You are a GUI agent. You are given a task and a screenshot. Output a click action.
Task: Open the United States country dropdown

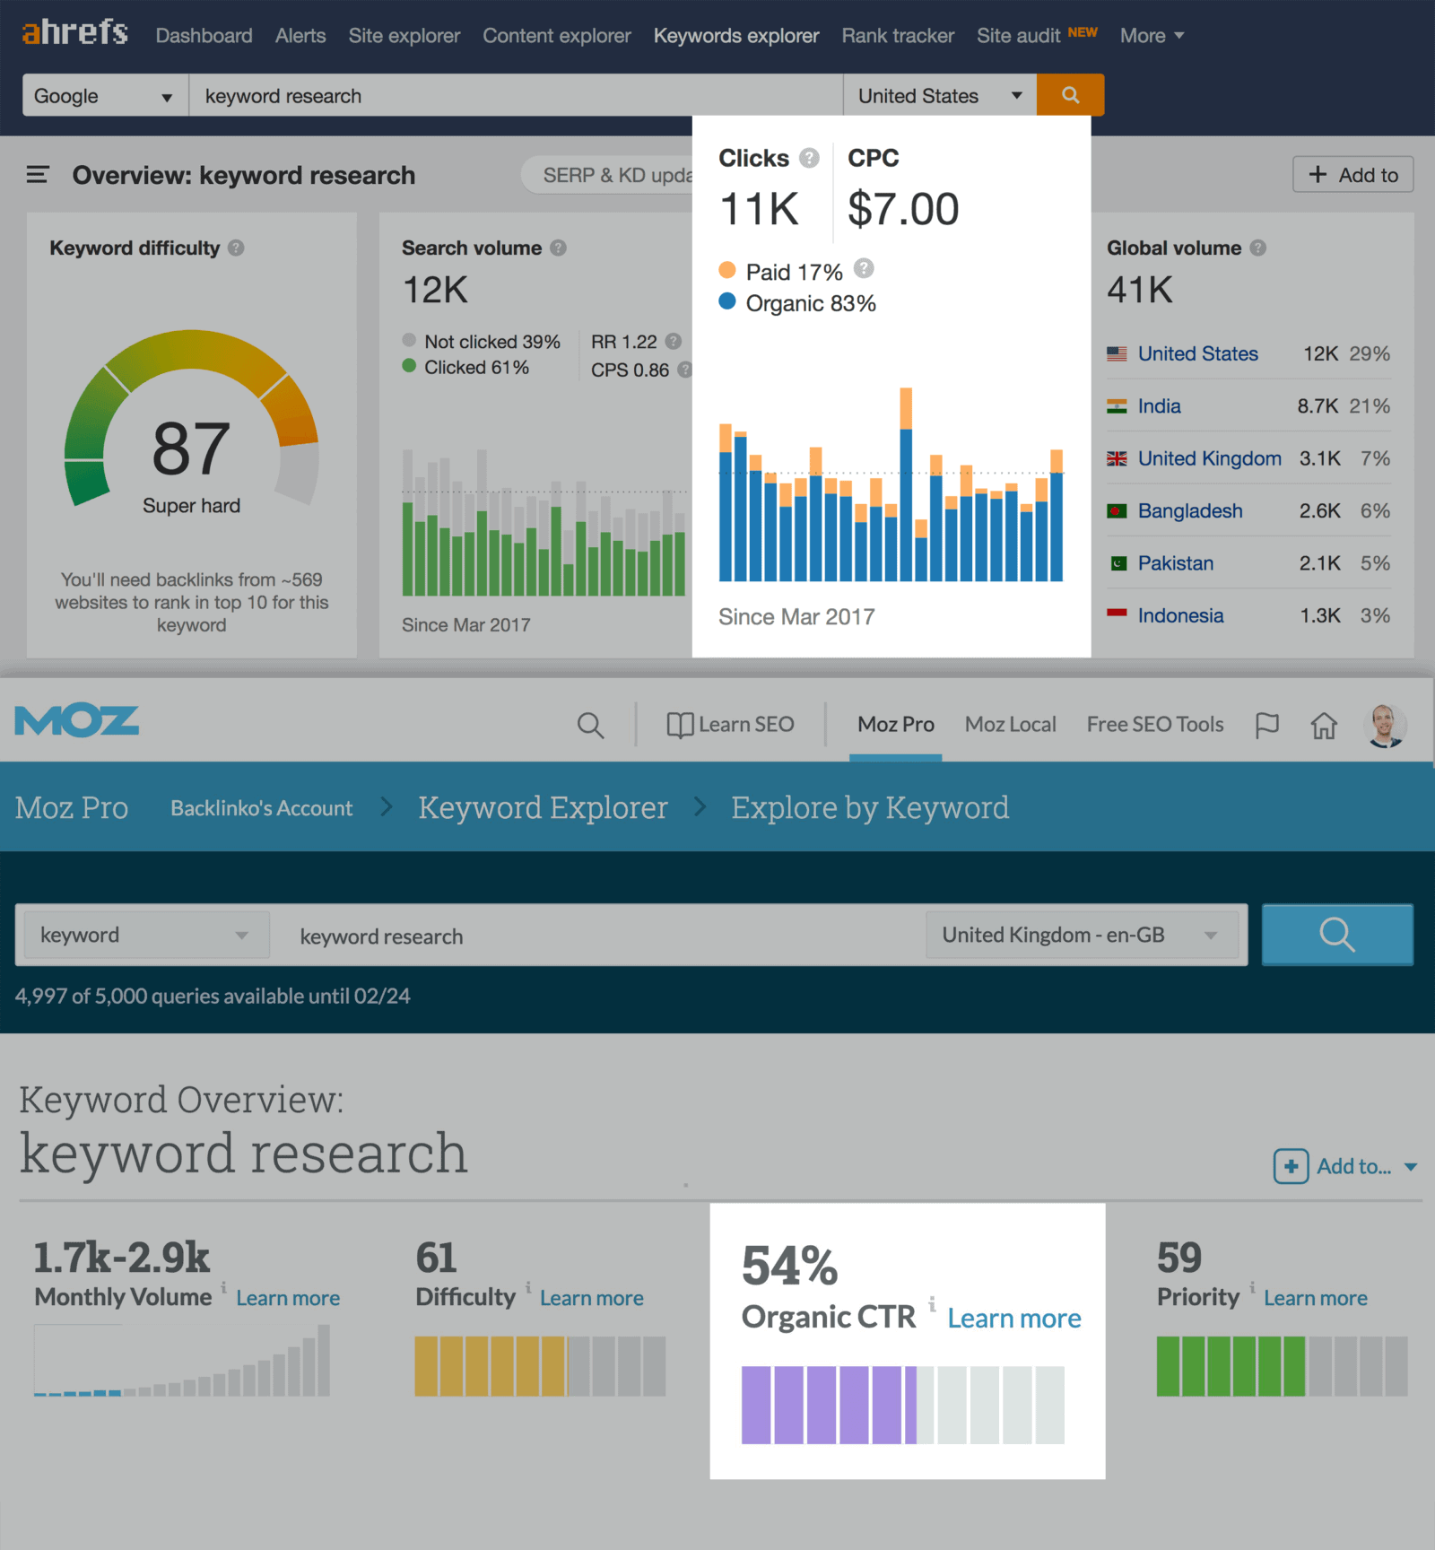coord(940,95)
